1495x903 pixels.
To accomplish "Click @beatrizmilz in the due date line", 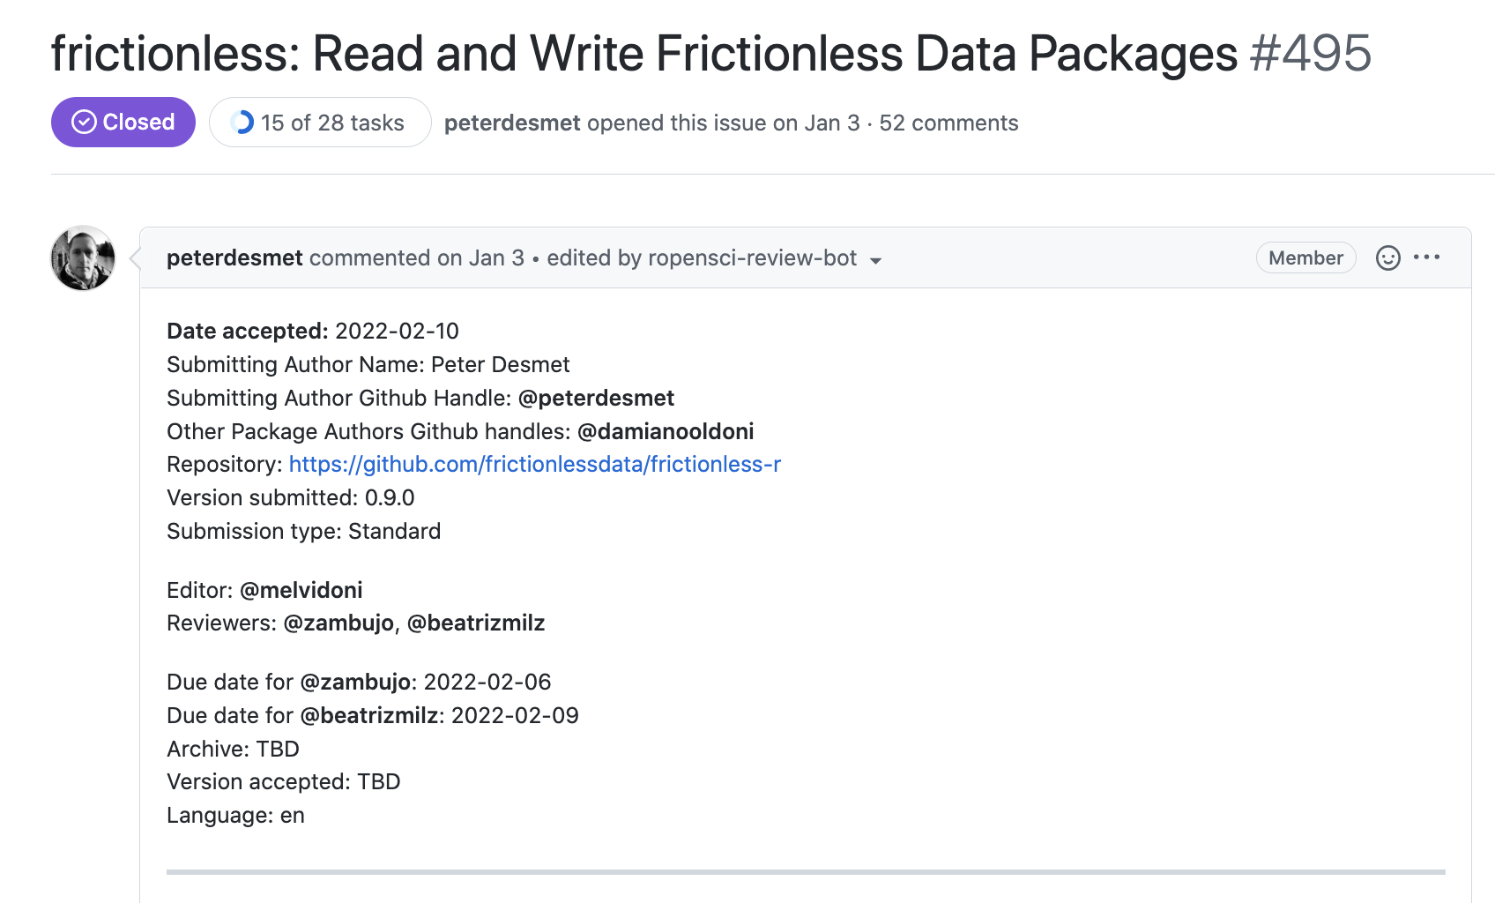I will tap(369, 716).
